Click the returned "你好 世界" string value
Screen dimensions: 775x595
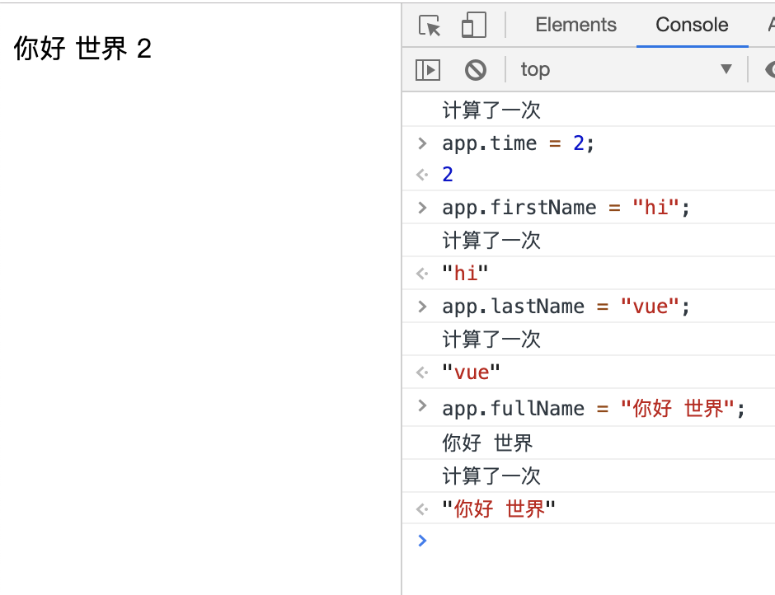tap(498, 508)
